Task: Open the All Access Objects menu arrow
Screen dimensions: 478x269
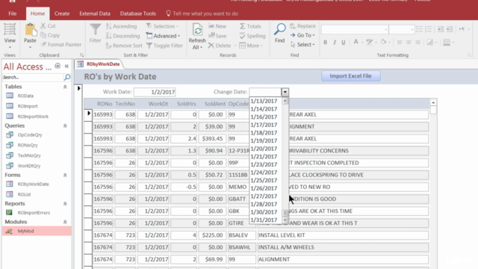Action: click(58, 66)
